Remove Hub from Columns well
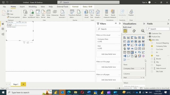This screenshot has width=170, height=95. click(x=143, y=78)
